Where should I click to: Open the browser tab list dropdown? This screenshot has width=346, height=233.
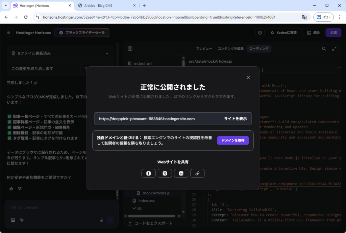pos(6,5)
